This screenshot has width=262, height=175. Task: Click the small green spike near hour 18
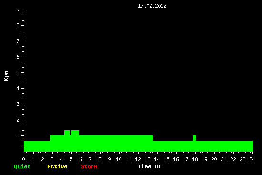point(194,138)
